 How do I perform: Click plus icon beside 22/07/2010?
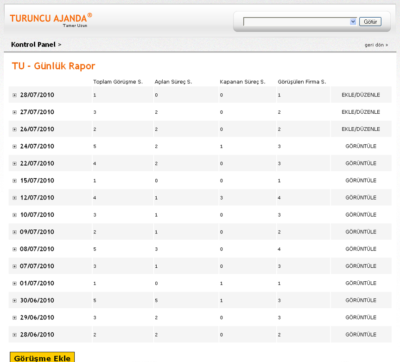[x=15, y=164]
